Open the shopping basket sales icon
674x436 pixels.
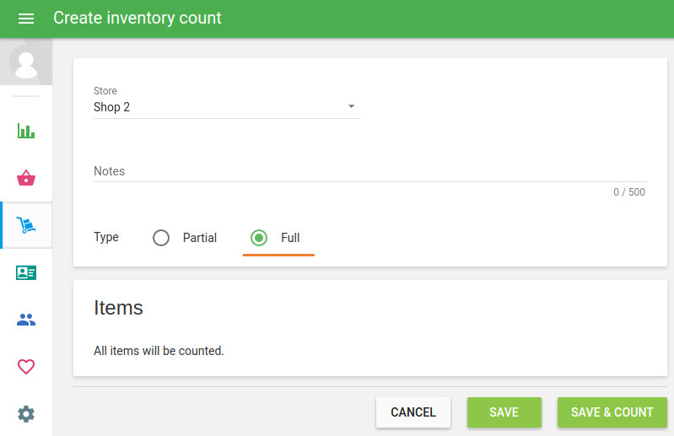click(26, 178)
